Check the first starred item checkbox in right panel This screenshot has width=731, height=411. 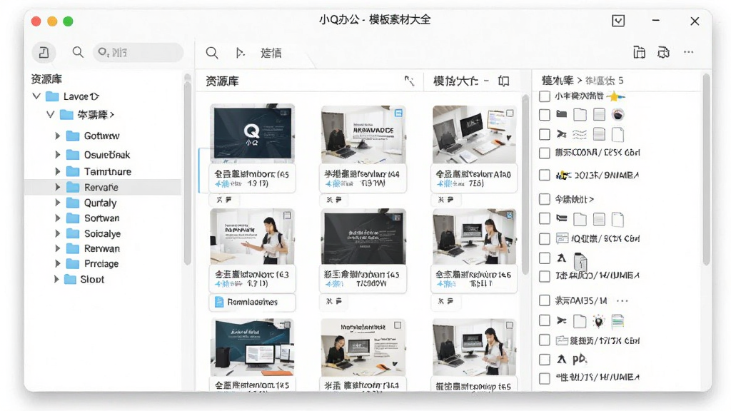tap(544, 96)
